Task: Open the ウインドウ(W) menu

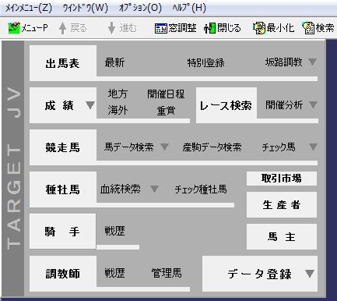Action: (85, 8)
